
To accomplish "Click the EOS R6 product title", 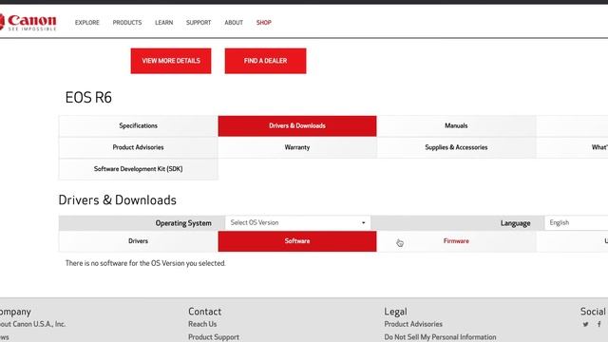I will pyautogui.click(x=88, y=97).
